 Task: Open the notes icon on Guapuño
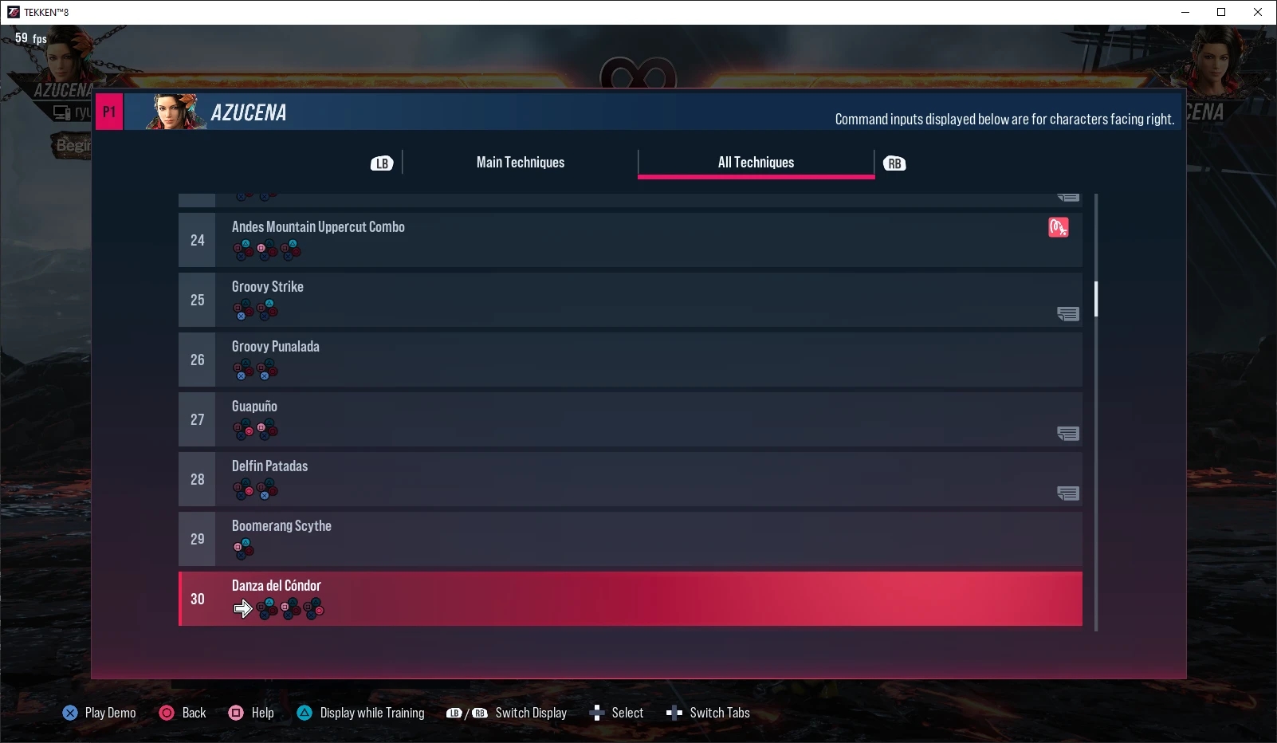coord(1068,434)
